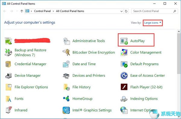Open the View by Large icons dropdown
The image size is (181, 119).
point(153,23)
